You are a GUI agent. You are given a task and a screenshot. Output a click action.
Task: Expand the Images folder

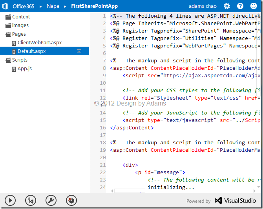20,25
